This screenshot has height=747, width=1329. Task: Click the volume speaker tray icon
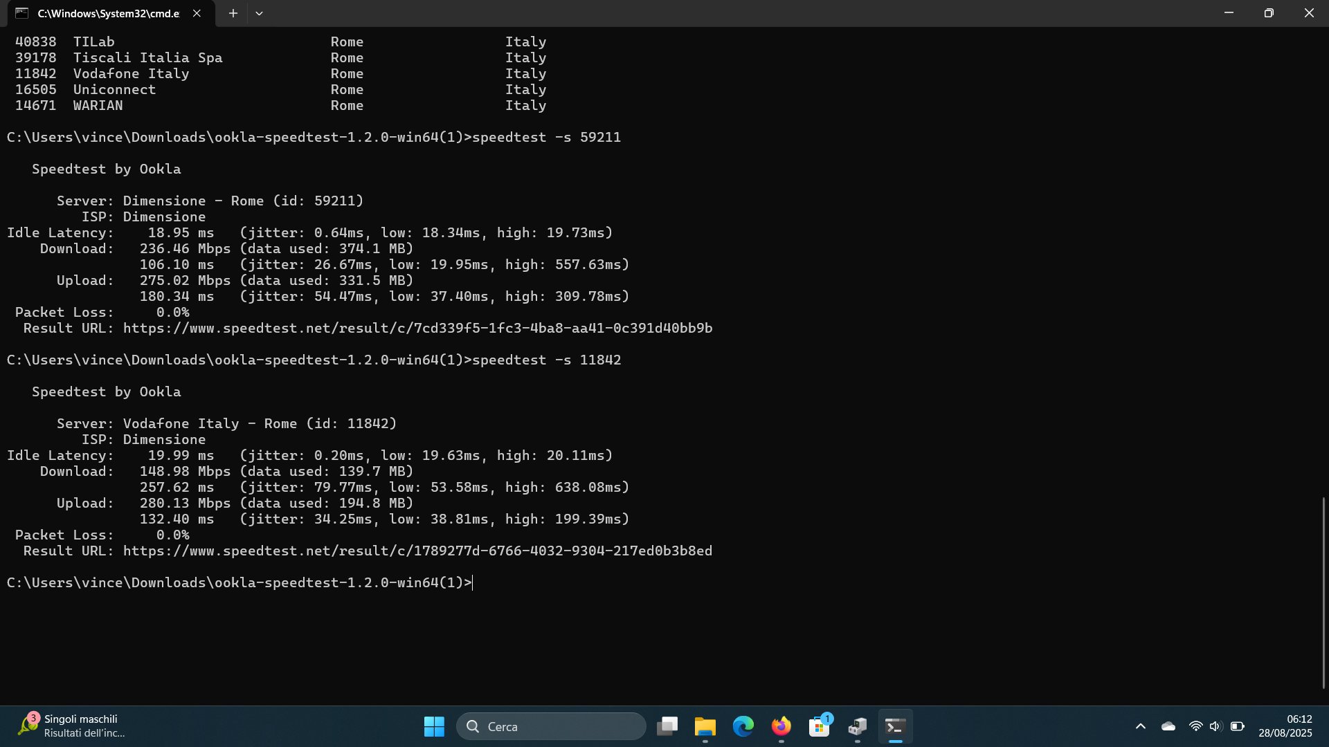[1215, 726]
